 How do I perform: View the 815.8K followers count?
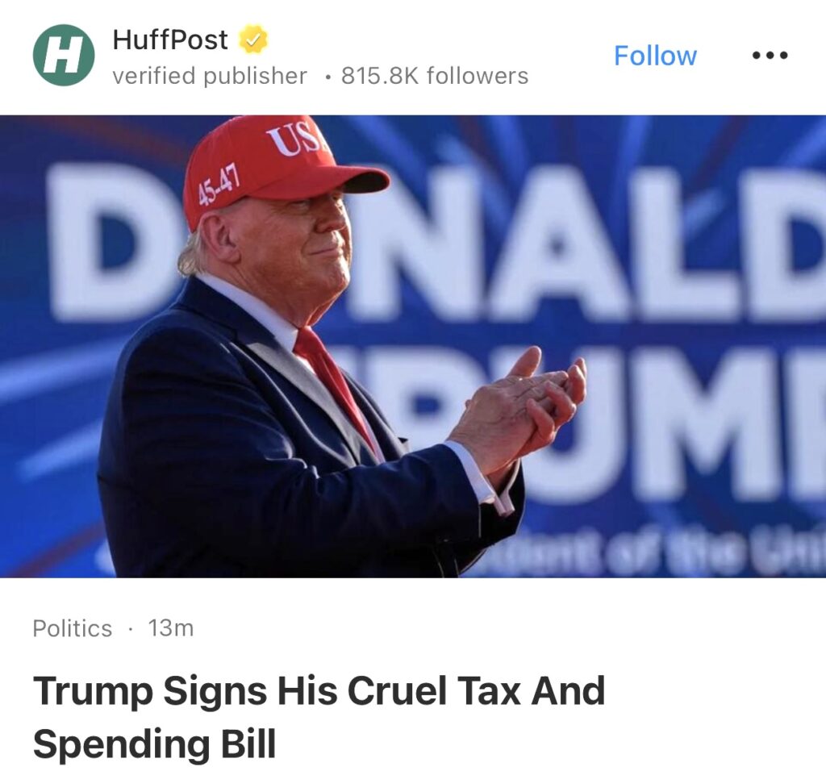(435, 76)
